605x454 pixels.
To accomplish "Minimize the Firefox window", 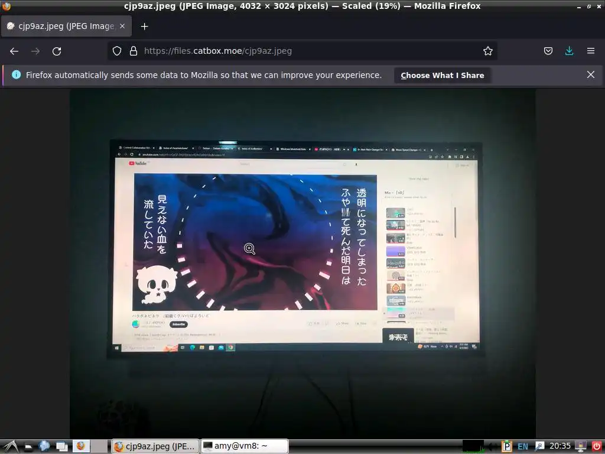I will tap(579, 7).
